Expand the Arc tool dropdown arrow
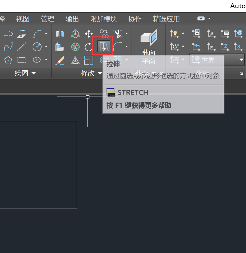 point(46,34)
